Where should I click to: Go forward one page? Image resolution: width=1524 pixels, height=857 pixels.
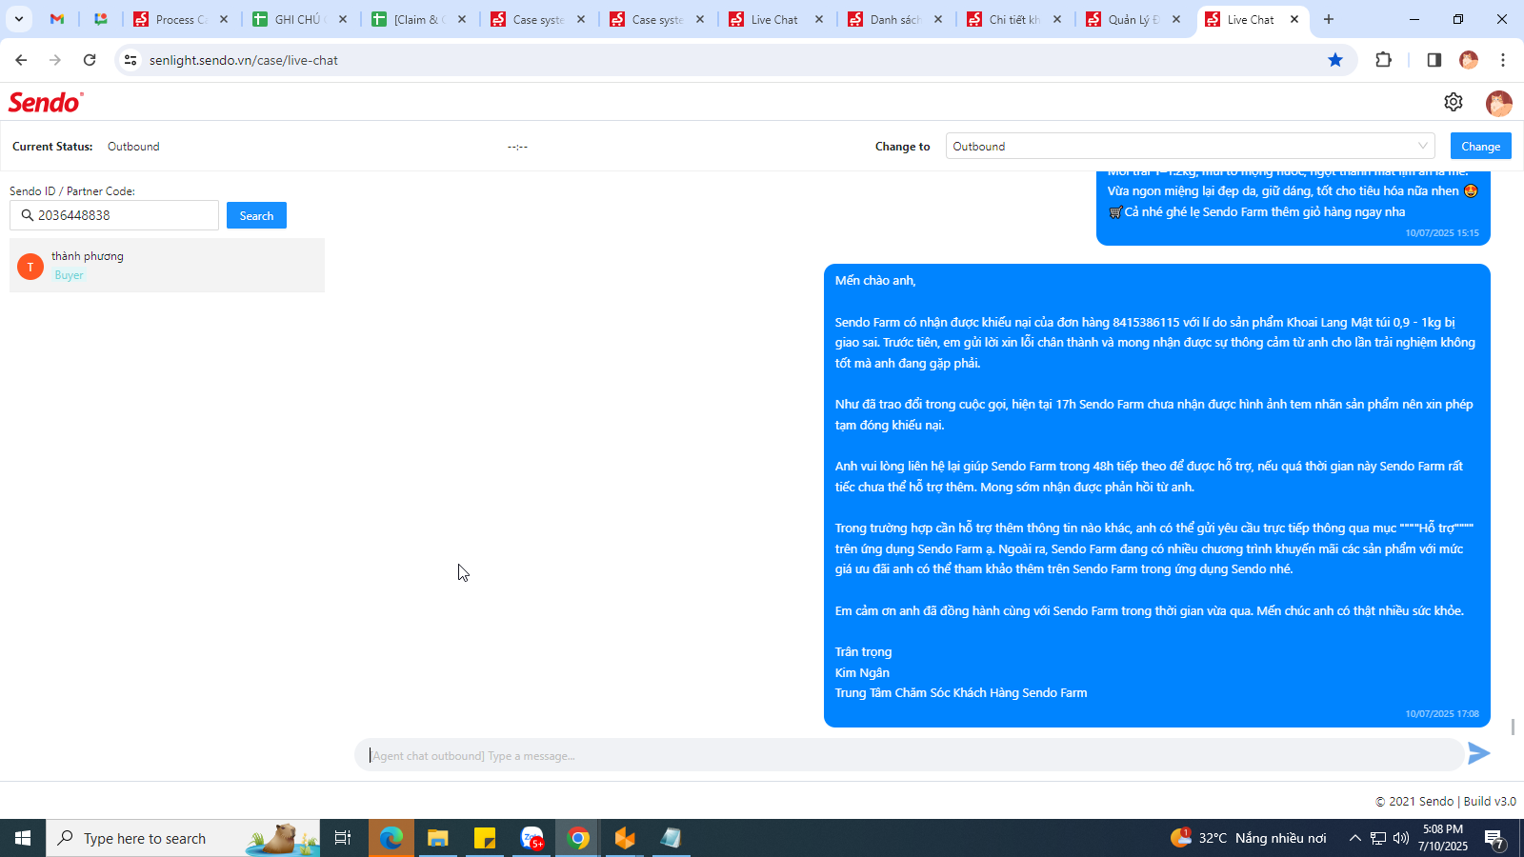point(55,60)
